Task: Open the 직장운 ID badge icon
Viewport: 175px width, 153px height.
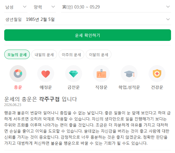Action: pos(101,74)
